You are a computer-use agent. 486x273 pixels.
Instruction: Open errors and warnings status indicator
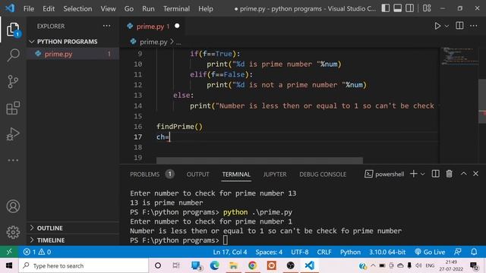pos(37,252)
